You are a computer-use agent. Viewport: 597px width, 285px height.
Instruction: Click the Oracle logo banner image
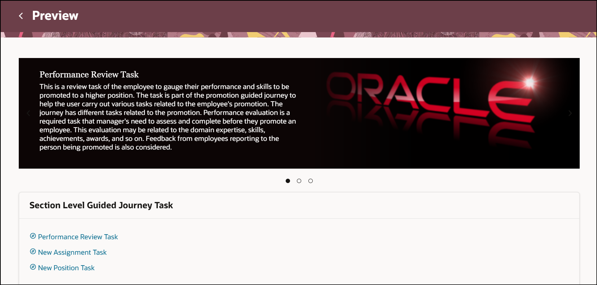coord(431,110)
